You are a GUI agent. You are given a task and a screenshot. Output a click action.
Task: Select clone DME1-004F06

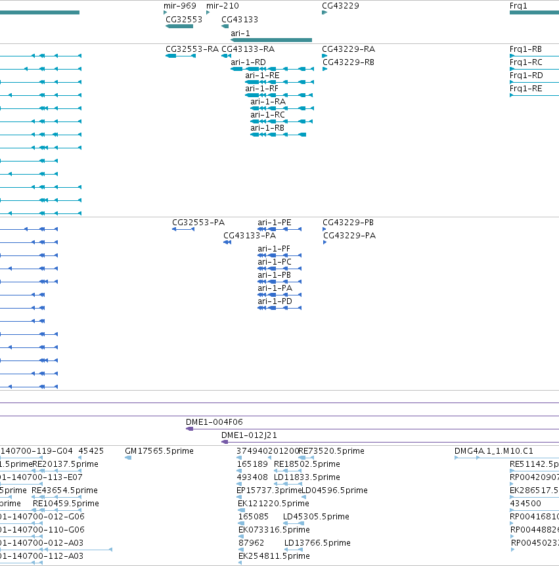pyautogui.click(x=372, y=429)
